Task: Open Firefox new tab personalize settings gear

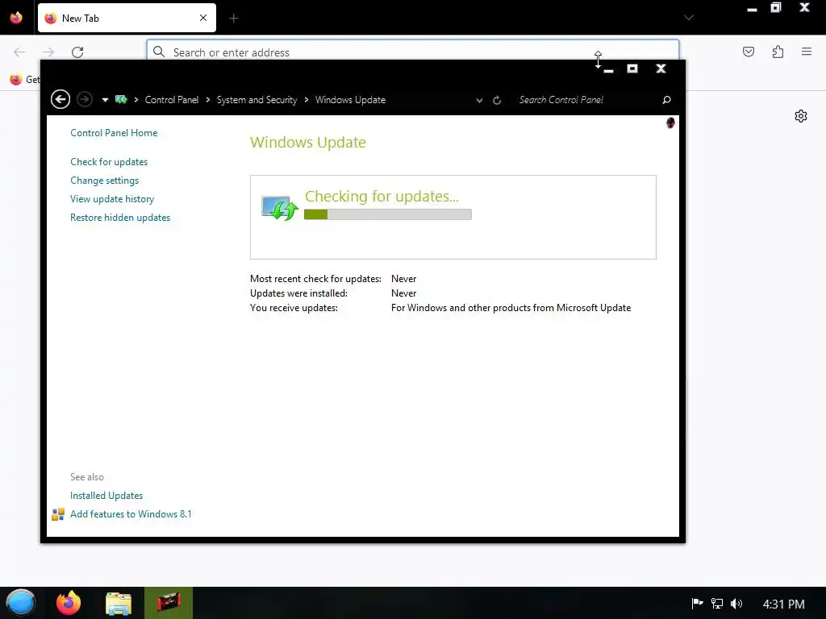Action: coord(801,116)
